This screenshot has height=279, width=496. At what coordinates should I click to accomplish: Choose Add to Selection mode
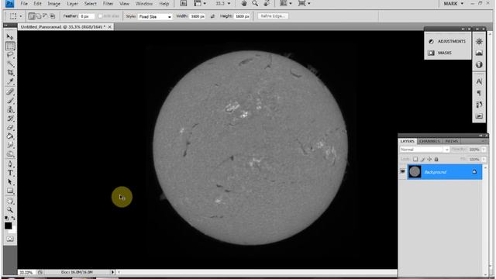coord(39,15)
